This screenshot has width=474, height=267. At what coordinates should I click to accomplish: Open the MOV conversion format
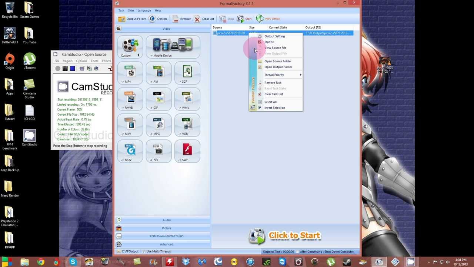tap(130, 152)
